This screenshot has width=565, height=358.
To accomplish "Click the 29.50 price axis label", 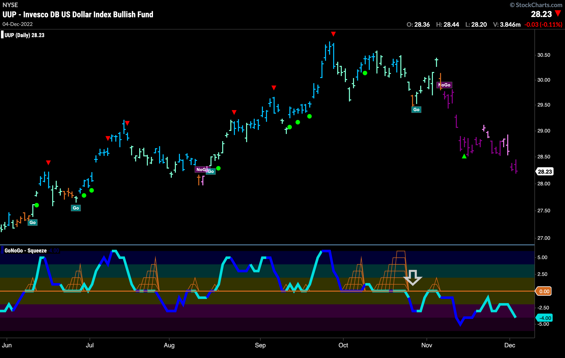I will tap(544, 105).
